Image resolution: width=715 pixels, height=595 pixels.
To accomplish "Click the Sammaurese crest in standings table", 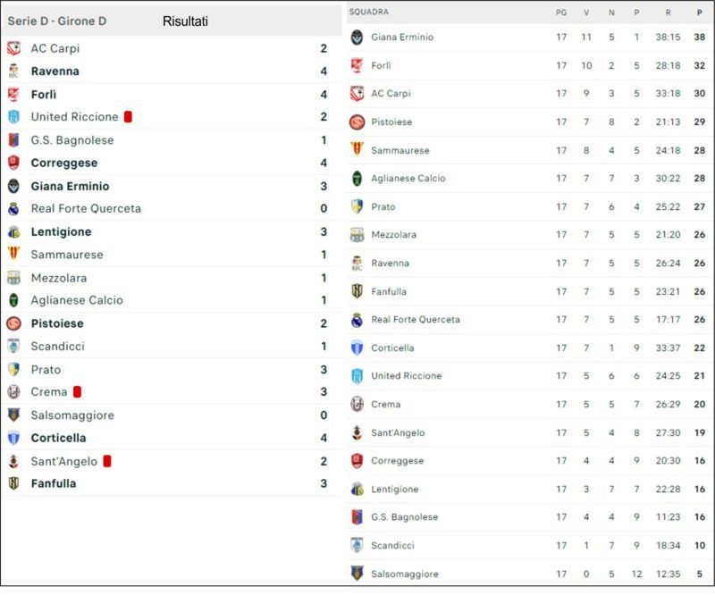I will pos(357,150).
